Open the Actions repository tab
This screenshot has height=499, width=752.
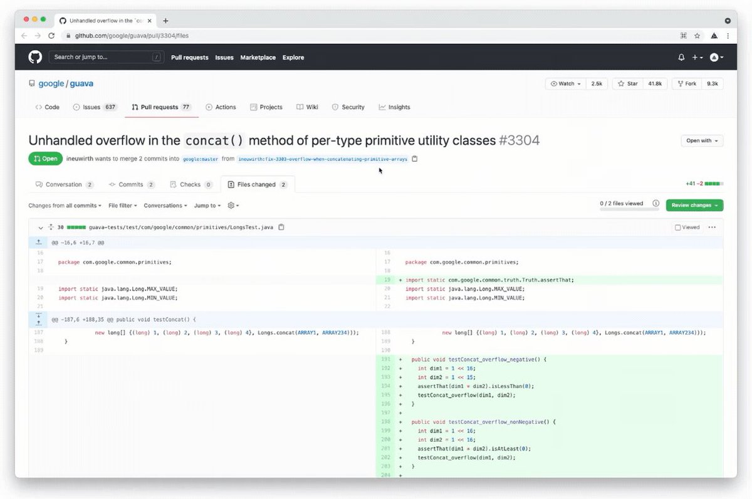click(221, 107)
